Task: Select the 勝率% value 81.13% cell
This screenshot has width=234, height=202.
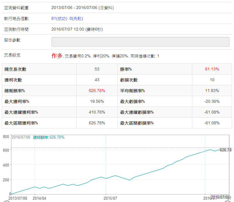Action: [212, 69]
